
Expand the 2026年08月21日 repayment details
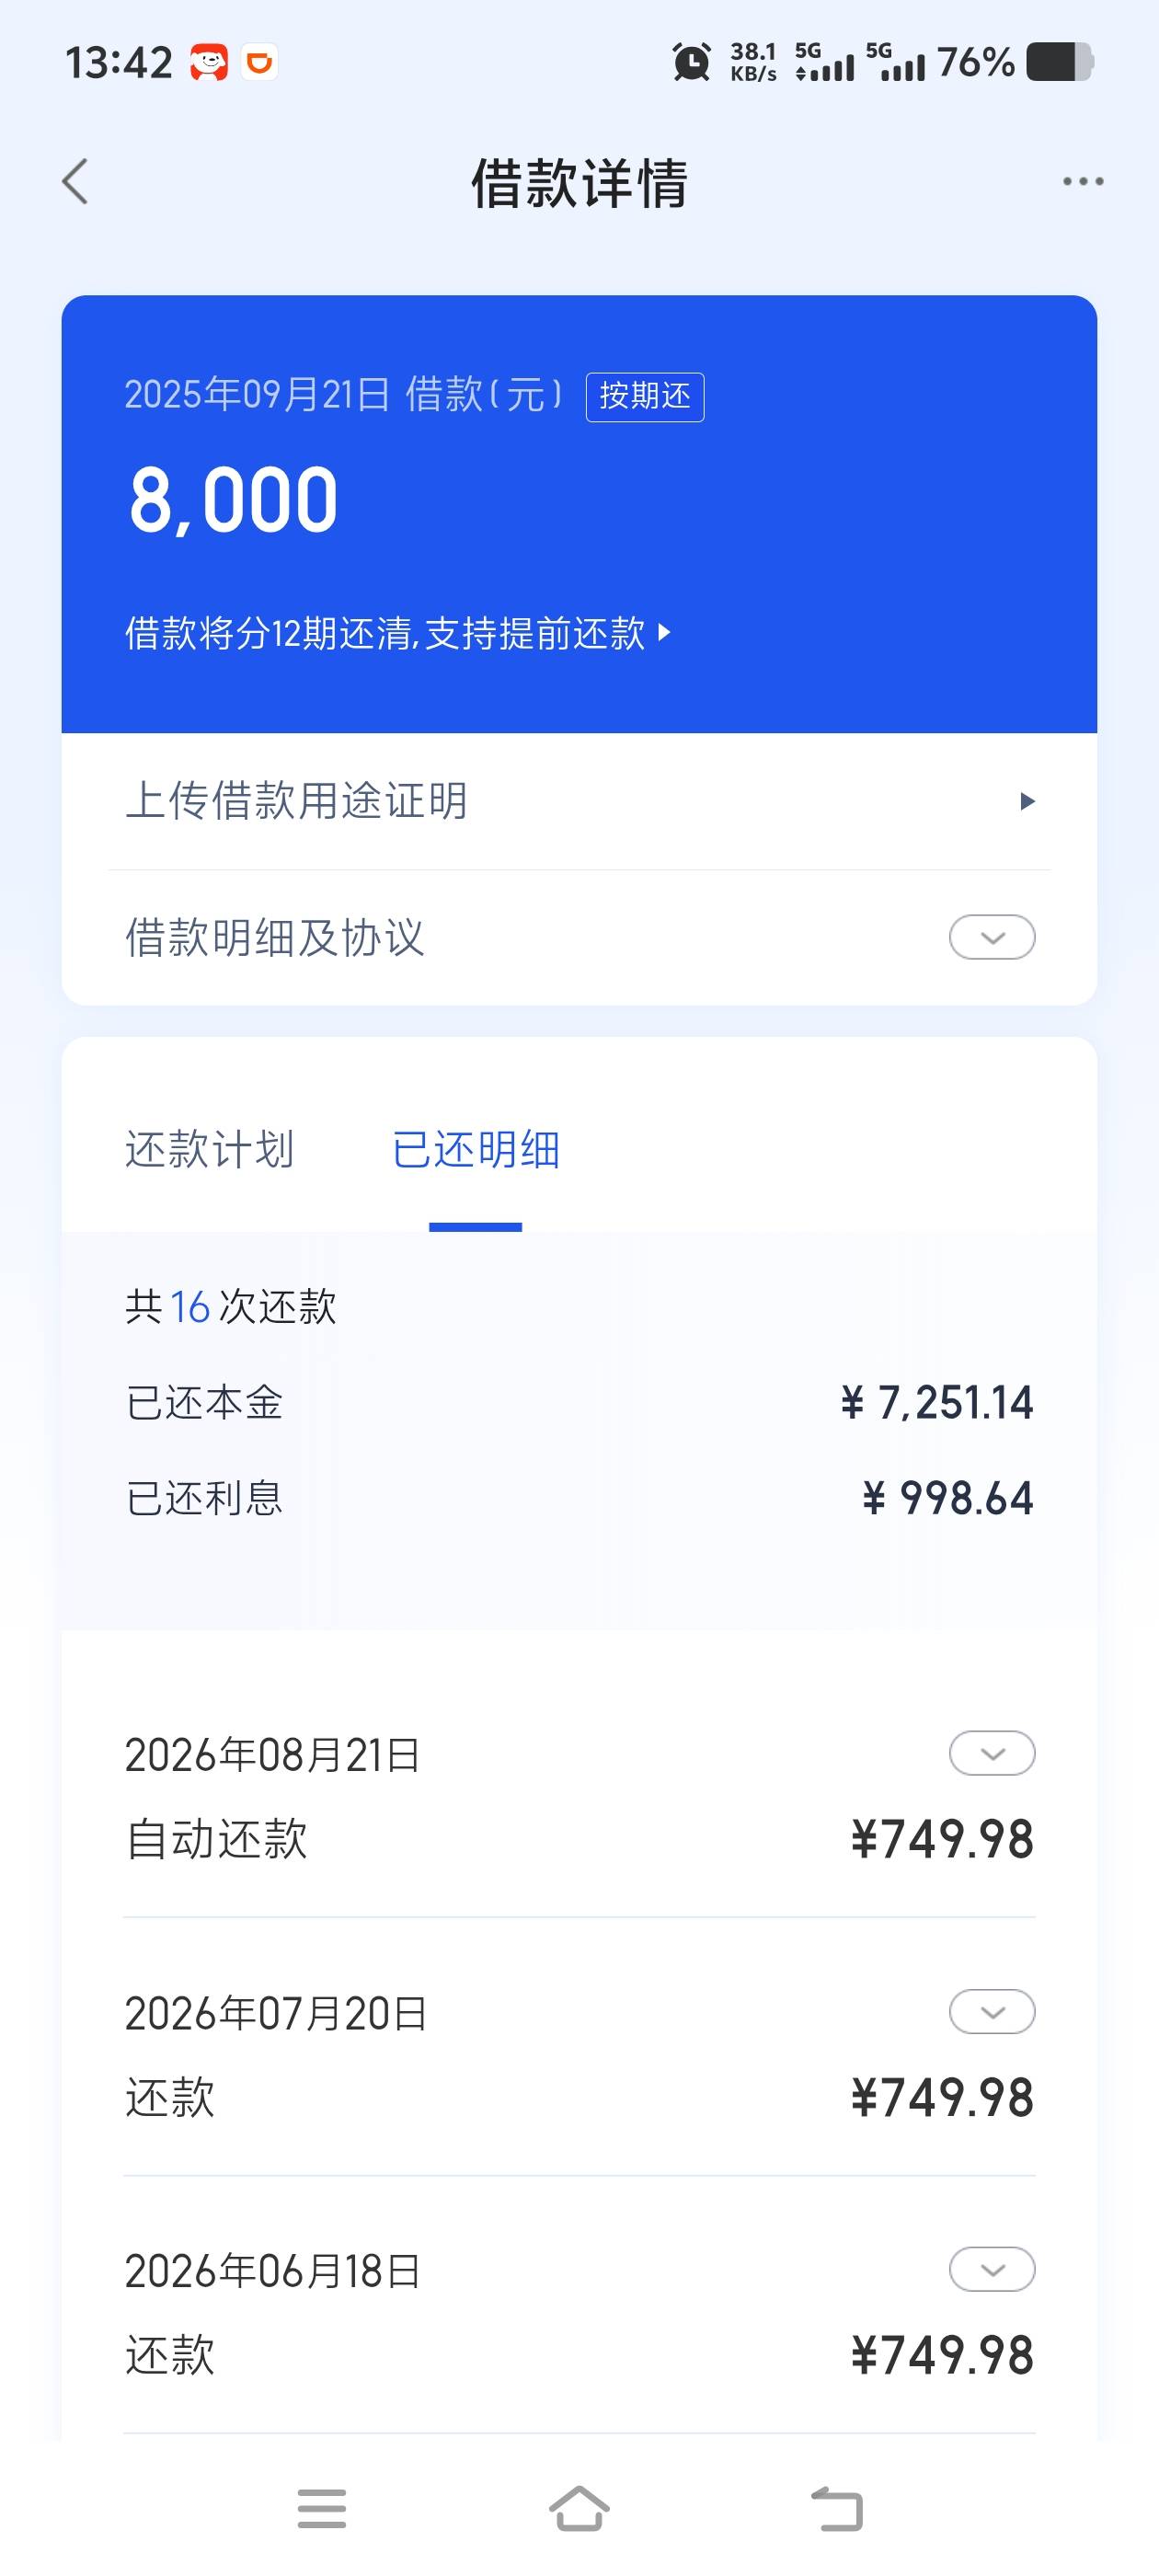[992, 1753]
